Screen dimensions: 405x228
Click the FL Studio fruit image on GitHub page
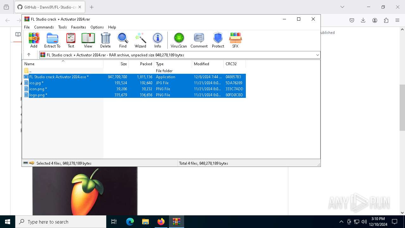click(85, 191)
